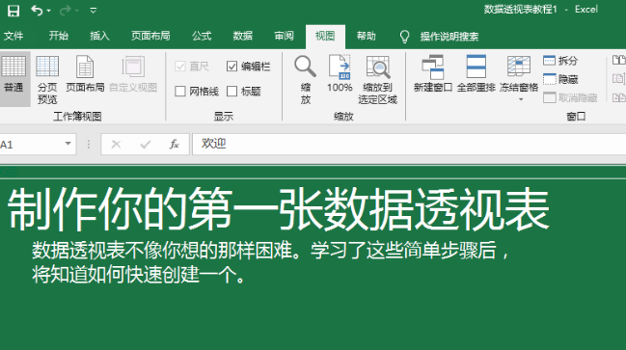Go to the 公式 tab

pos(202,36)
